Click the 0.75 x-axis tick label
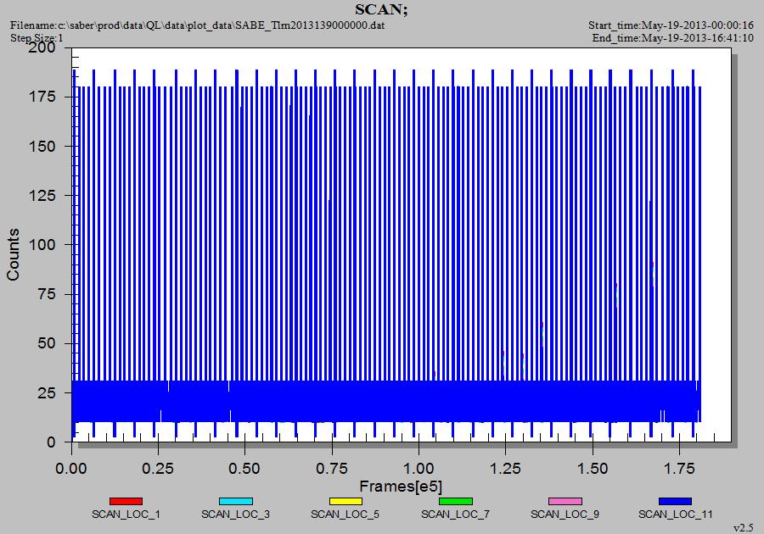This screenshot has height=534, width=764. tap(332, 469)
